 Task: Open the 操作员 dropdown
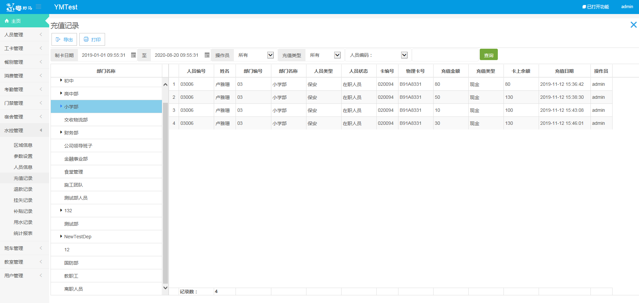(270, 55)
